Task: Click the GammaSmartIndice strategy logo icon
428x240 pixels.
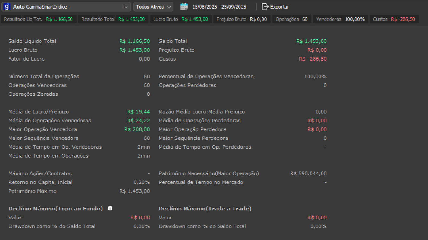Action: click(7, 7)
